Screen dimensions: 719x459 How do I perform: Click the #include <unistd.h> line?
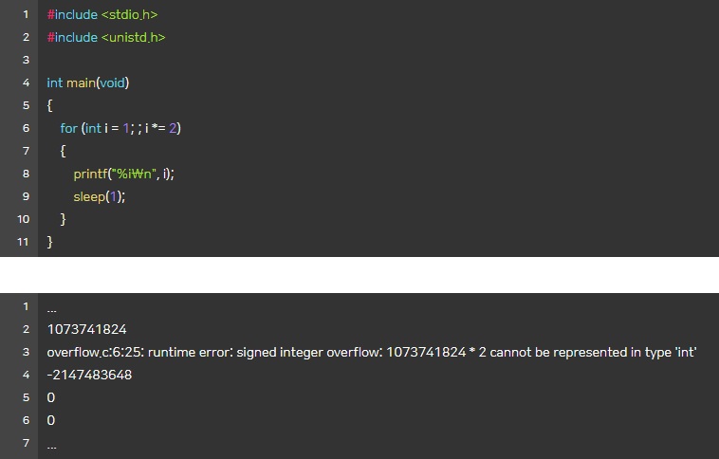tap(106, 37)
